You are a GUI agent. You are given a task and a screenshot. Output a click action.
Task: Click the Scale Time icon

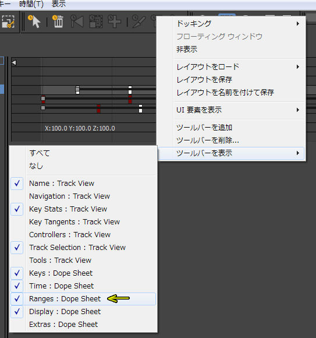(95, 21)
